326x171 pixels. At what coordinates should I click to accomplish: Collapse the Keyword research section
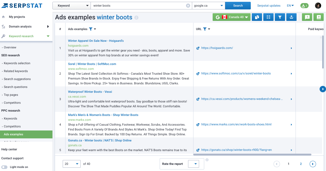pyautogui.click(x=48, y=36)
